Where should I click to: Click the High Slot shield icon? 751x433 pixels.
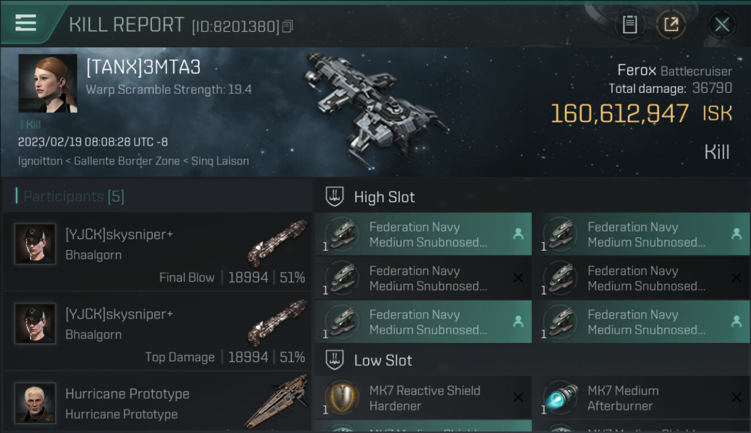(x=334, y=197)
